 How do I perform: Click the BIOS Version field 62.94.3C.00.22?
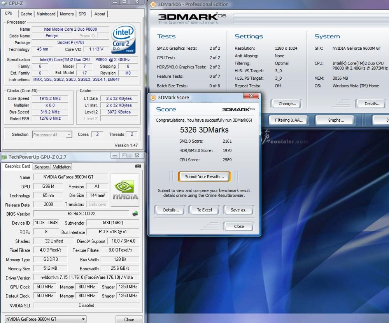click(81, 214)
